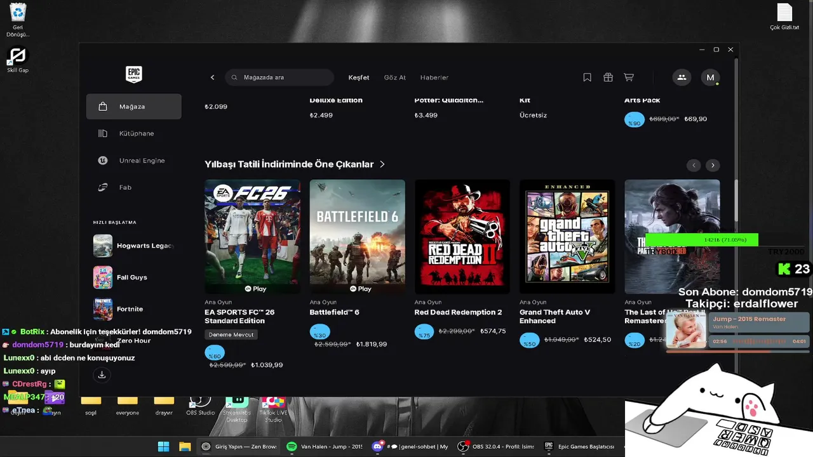
Task: Open the gift box icon
Action: point(608,77)
